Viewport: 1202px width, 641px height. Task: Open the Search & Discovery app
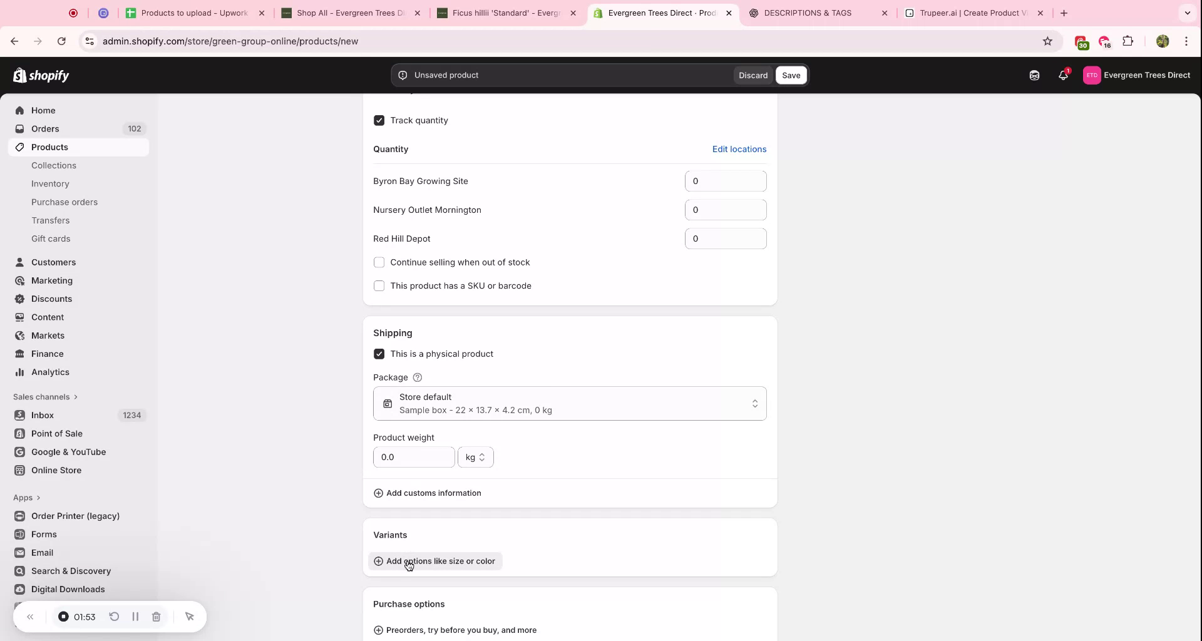[x=70, y=571]
